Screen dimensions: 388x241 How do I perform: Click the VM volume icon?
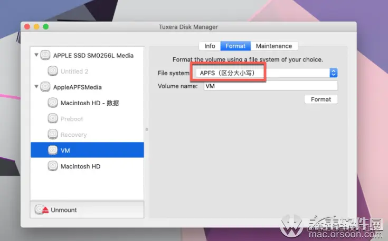coord(52,150)
